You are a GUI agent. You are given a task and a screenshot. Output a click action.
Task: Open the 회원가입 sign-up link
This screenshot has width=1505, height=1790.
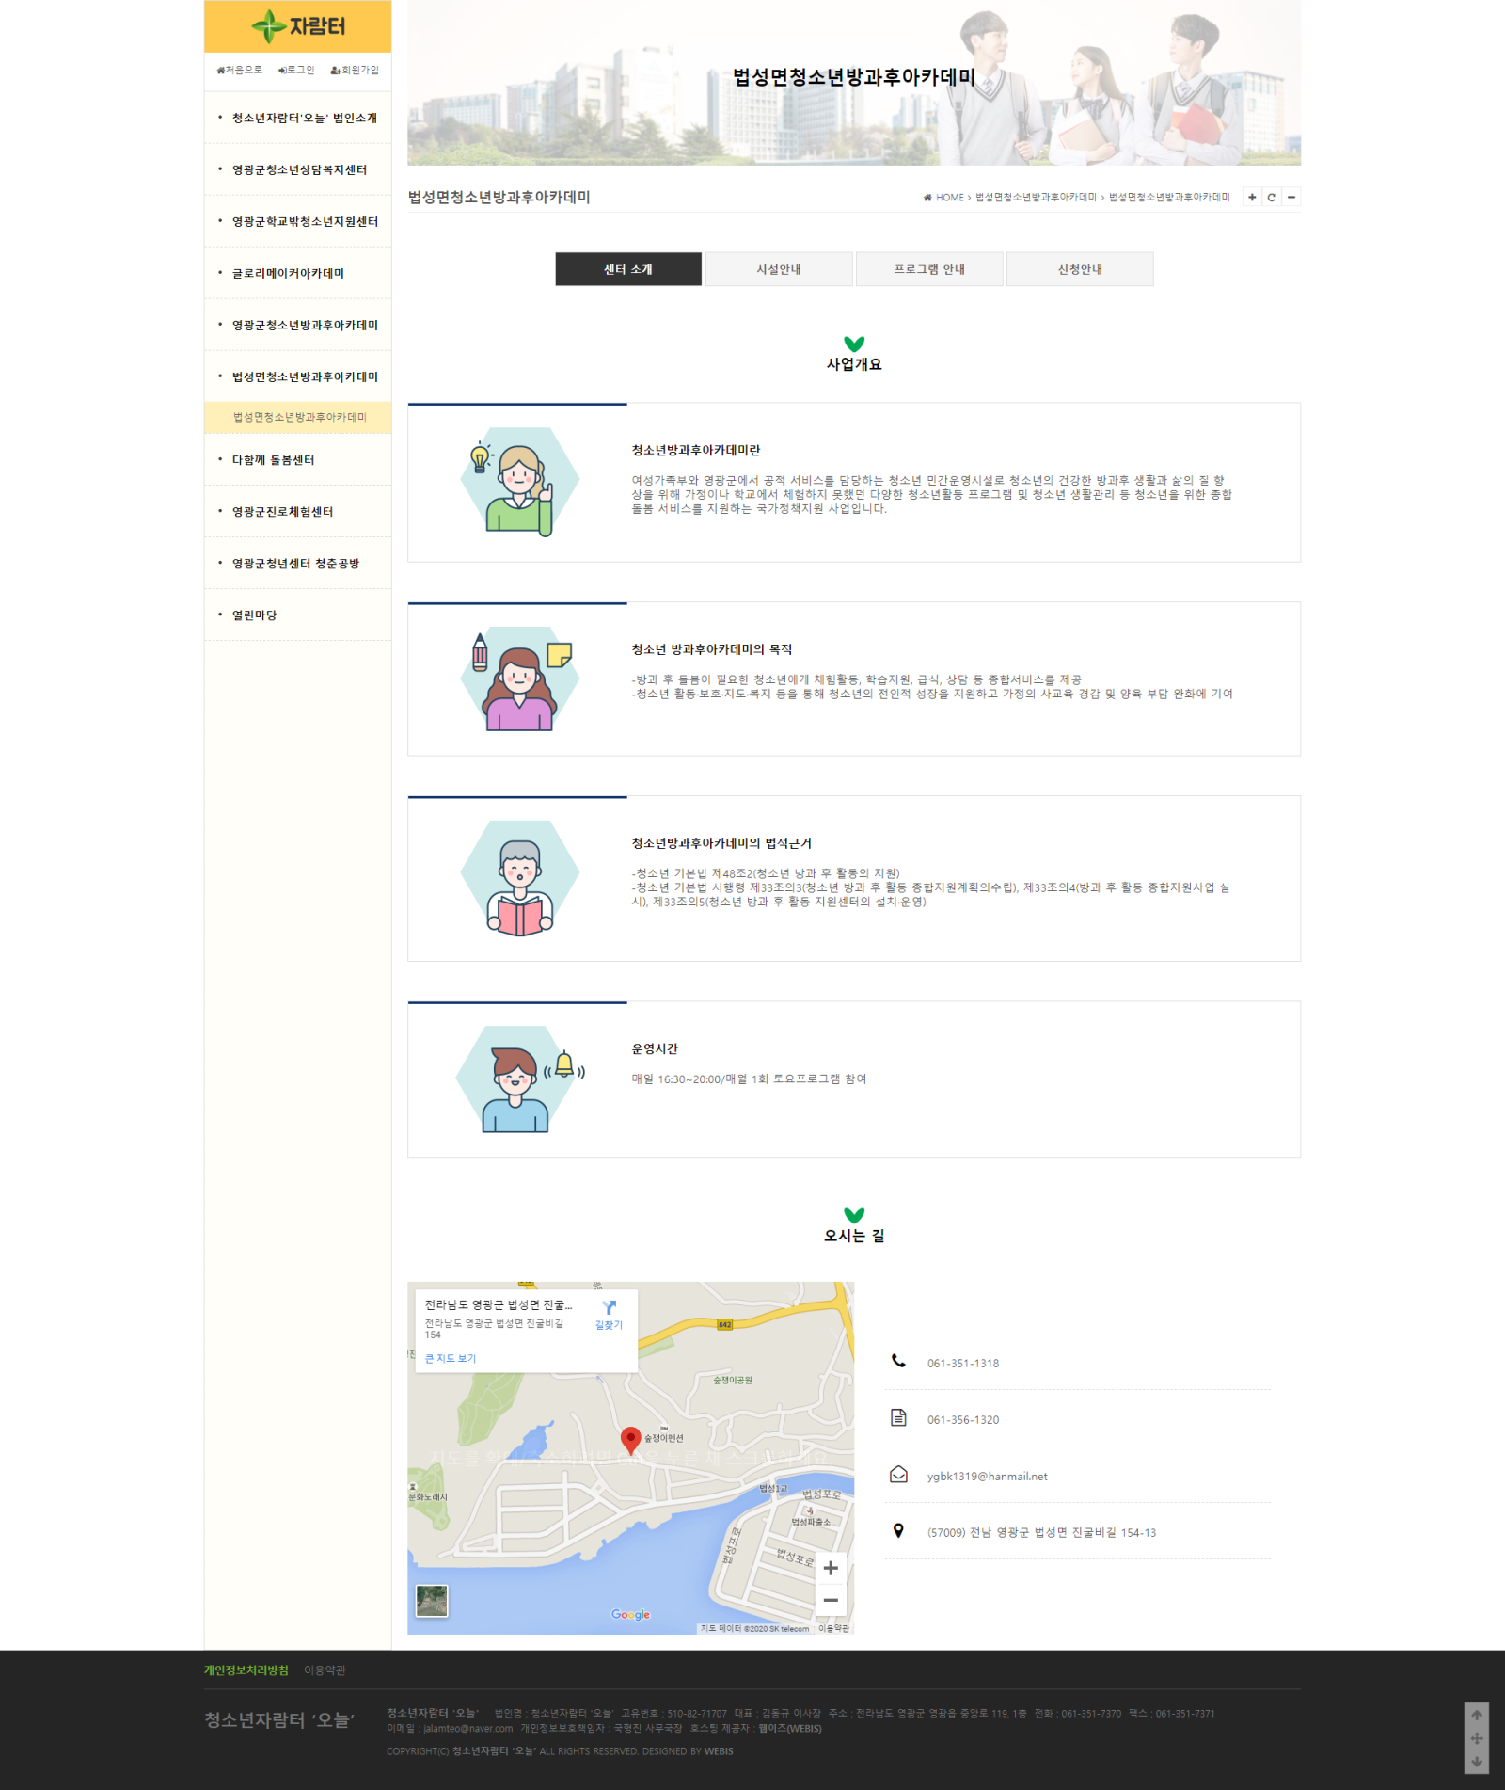coord(355,71)
